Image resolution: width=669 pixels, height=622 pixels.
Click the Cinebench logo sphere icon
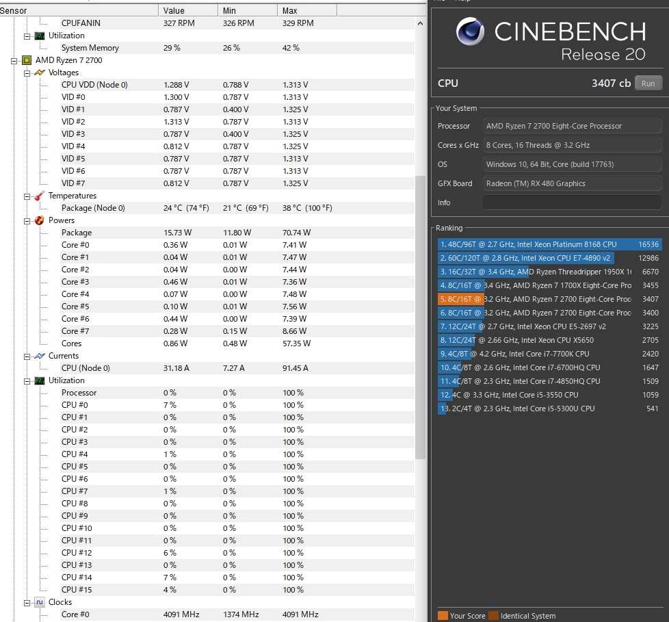470,31
